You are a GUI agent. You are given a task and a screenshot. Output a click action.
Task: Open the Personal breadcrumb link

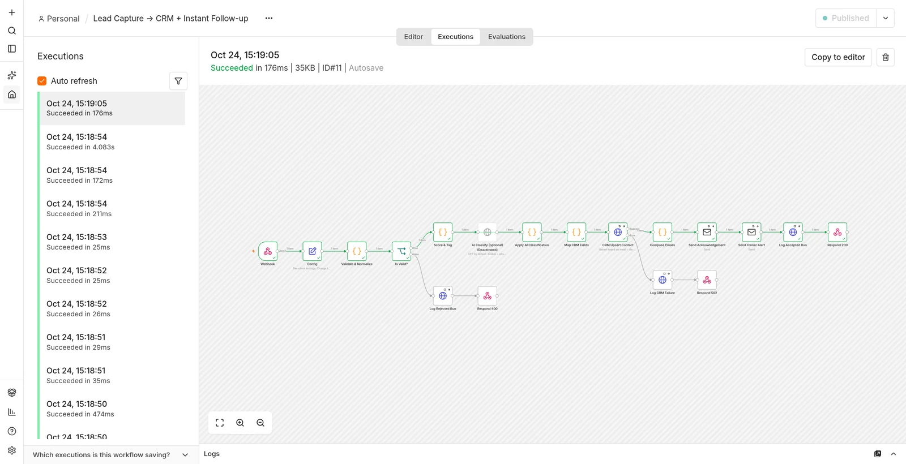click(59, 19)
